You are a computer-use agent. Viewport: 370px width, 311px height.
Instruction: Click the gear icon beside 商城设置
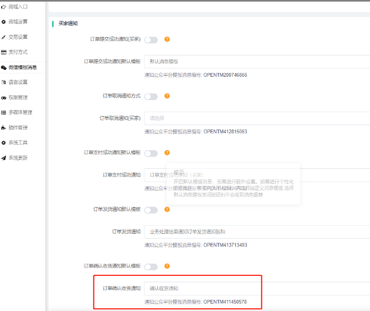click(x=4, y=22)
